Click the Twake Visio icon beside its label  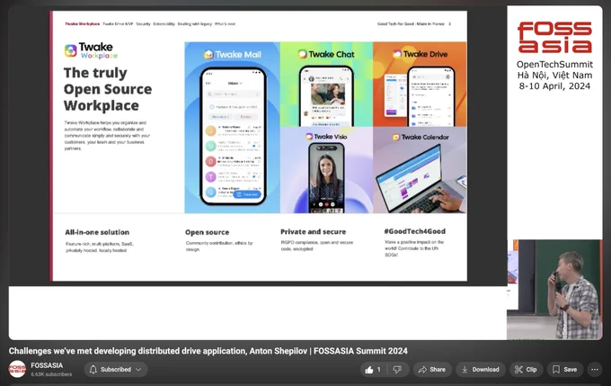click(x=309, y=136)
